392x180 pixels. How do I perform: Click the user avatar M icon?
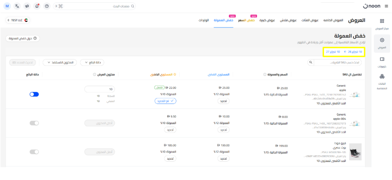click(7, 6)
